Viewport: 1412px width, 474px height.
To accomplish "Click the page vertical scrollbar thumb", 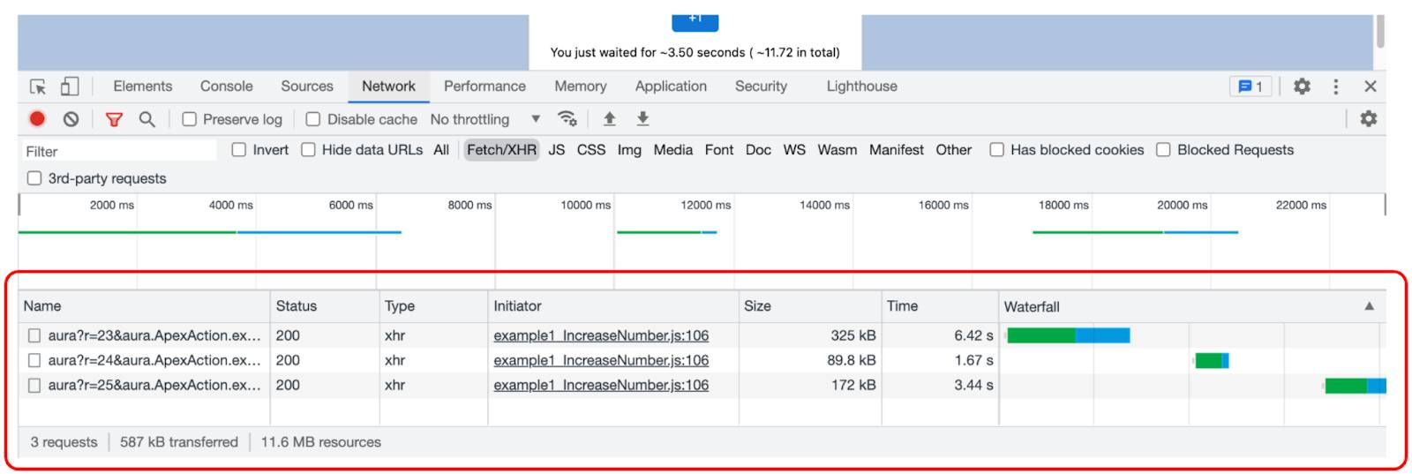I will [x=1379, y=31].
